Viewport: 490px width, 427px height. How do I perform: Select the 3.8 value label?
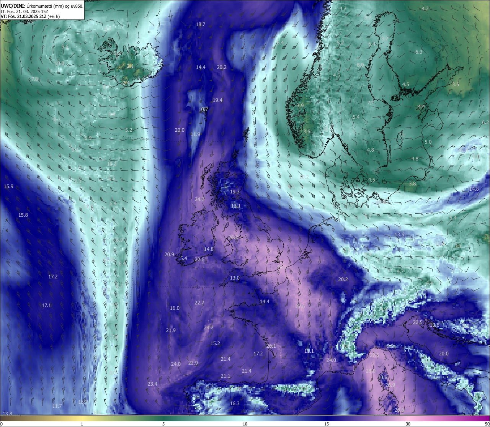(412, 184)
